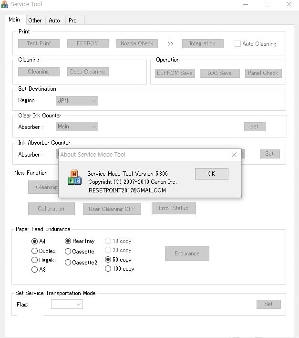Select the A3 paper size option
Screen dimensions: 299x338
tap(34, 270)
